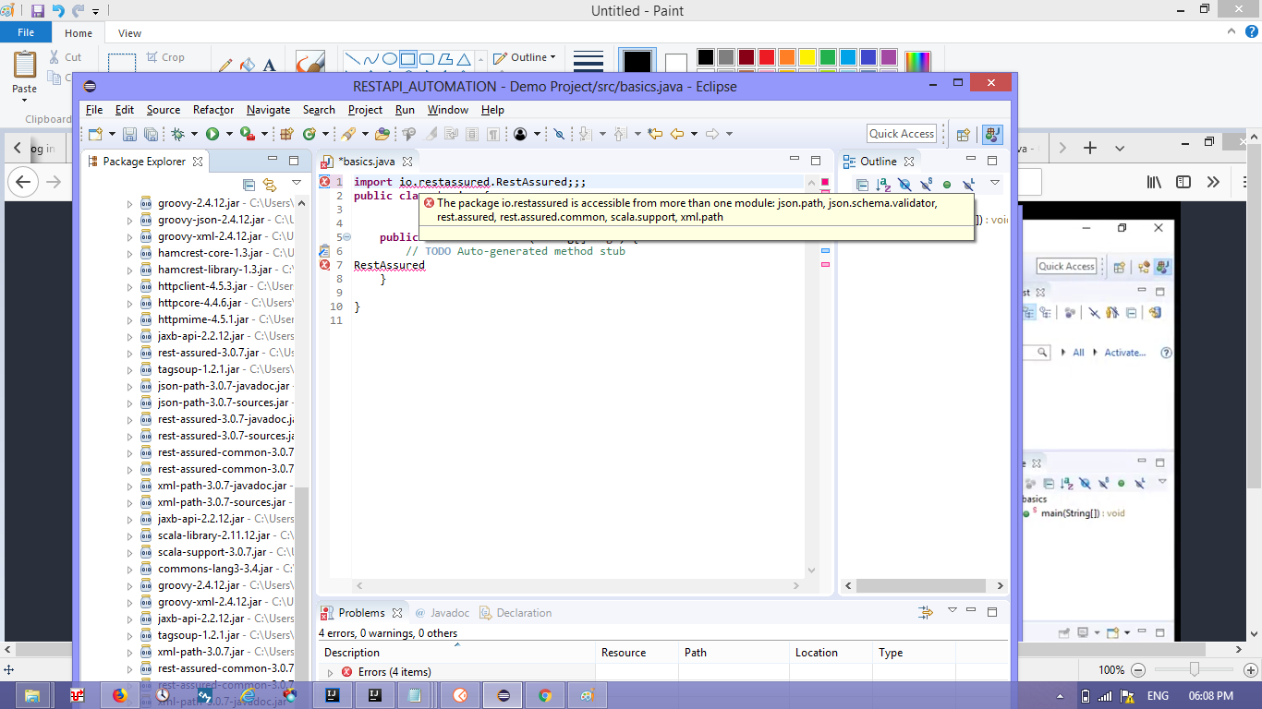This screenshot has height=709, width=1262.
Task: Click the New Java Package icon
Action: (286, 134)
